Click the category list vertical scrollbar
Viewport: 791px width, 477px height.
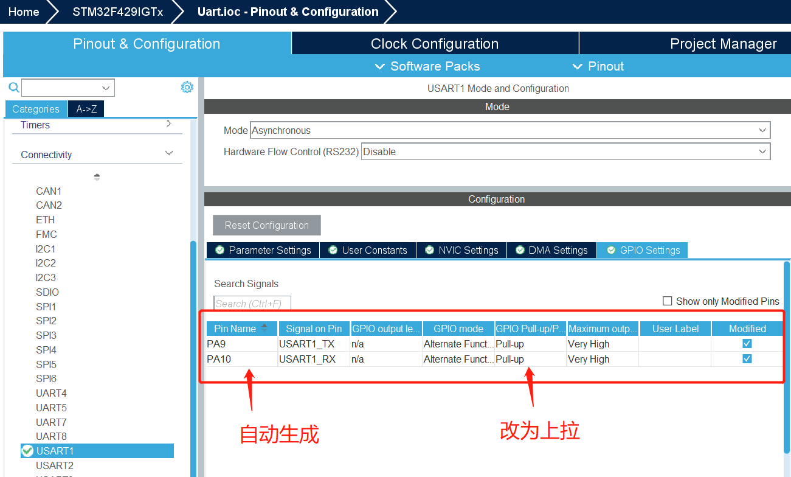pyautogui.click(x=193, y=359)
